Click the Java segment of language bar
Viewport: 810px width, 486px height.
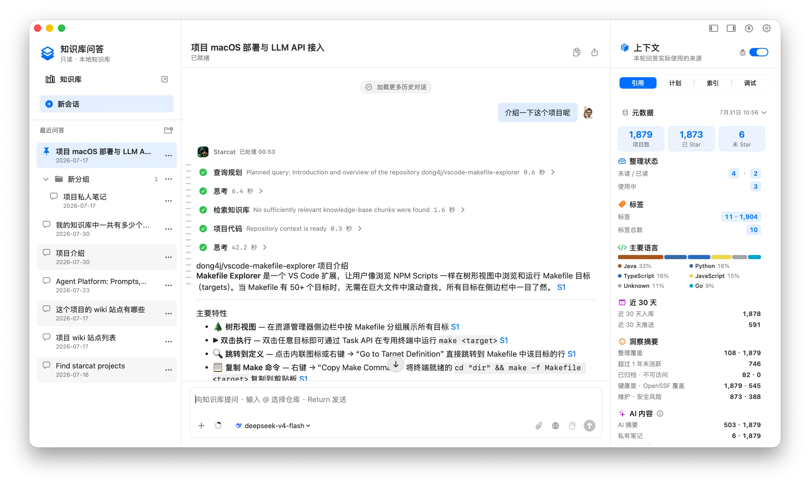[640, 257]
